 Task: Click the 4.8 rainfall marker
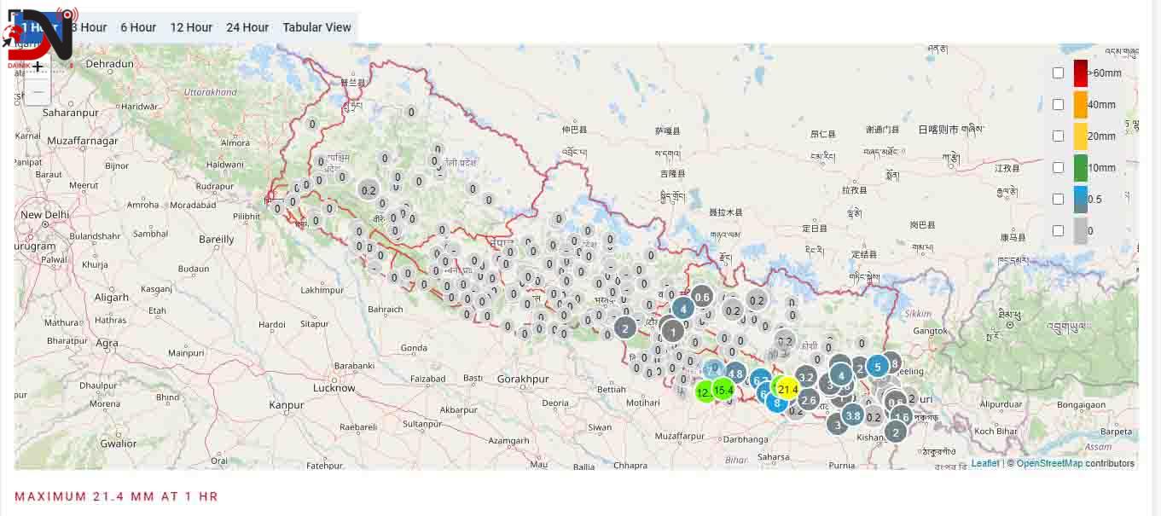(735, 374)
